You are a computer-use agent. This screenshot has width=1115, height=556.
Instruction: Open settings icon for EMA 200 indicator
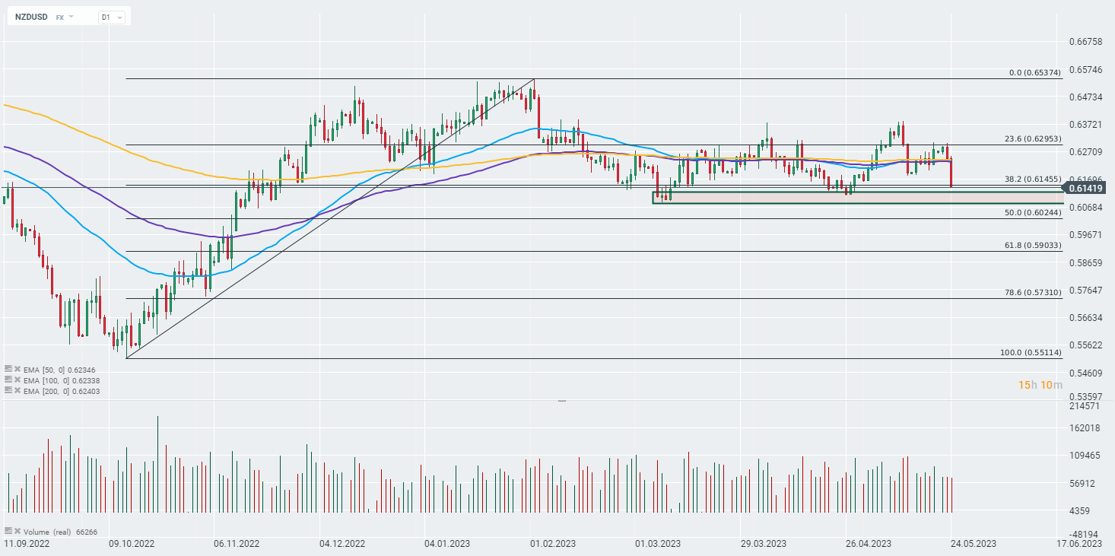coord(8,390)
